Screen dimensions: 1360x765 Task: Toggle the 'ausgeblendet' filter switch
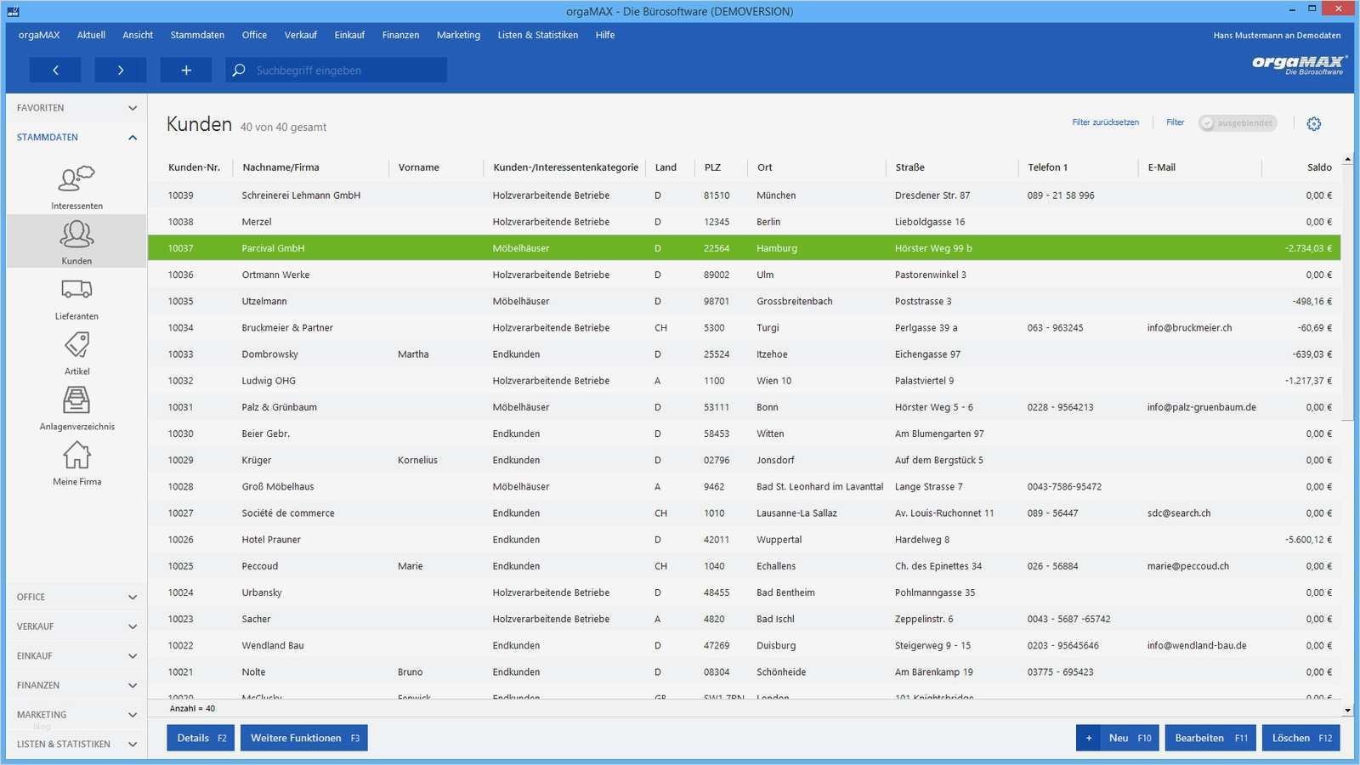[x=1237, y=123]
